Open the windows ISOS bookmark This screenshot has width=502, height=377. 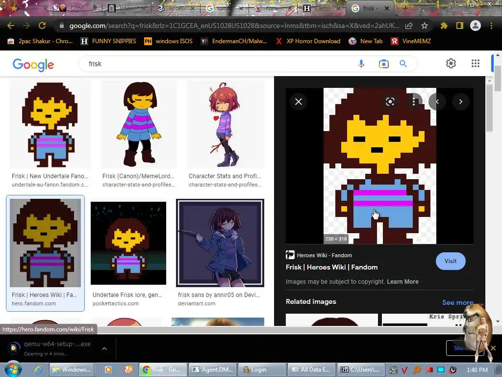pyautogui.click(x=169, y=41)
